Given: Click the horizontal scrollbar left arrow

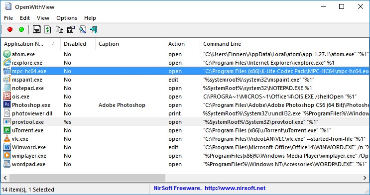Looking at the screenshot, I should pos(5,178).
